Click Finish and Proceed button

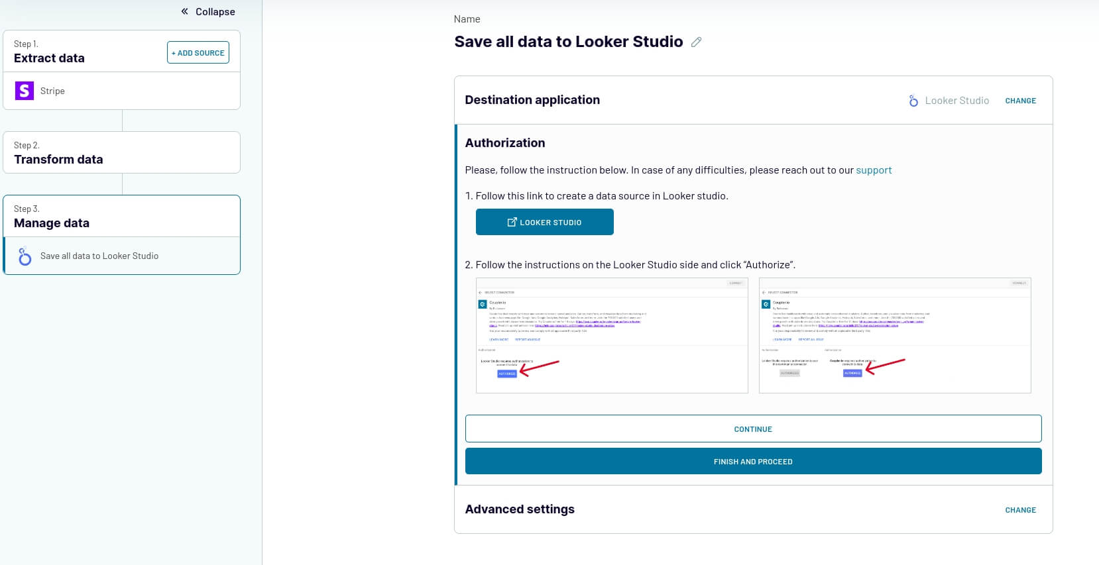coord(753,461)
